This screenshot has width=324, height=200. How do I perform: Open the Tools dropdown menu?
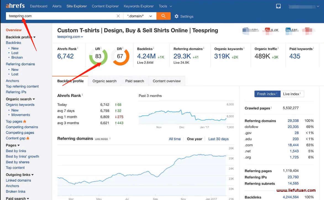pyautogui.click(x=165, y=6)
